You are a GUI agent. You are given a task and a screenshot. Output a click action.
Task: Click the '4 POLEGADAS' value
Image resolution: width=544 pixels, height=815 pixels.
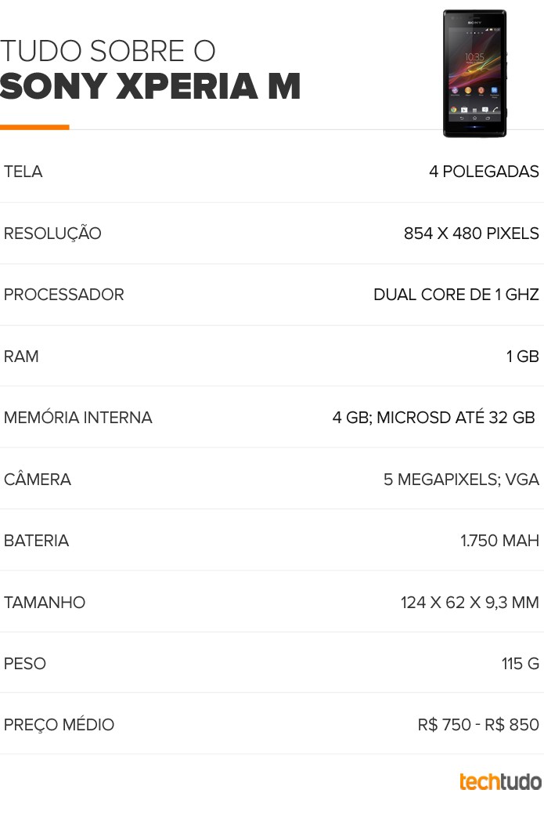coord(484,172)
